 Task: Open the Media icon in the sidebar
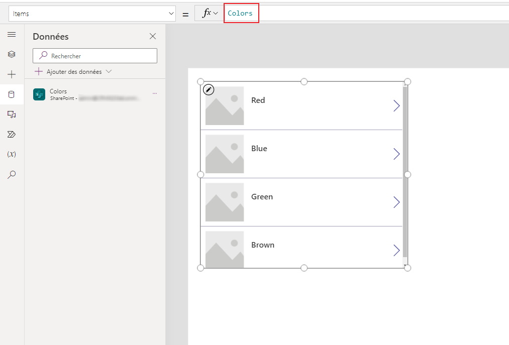pos(12,114)
